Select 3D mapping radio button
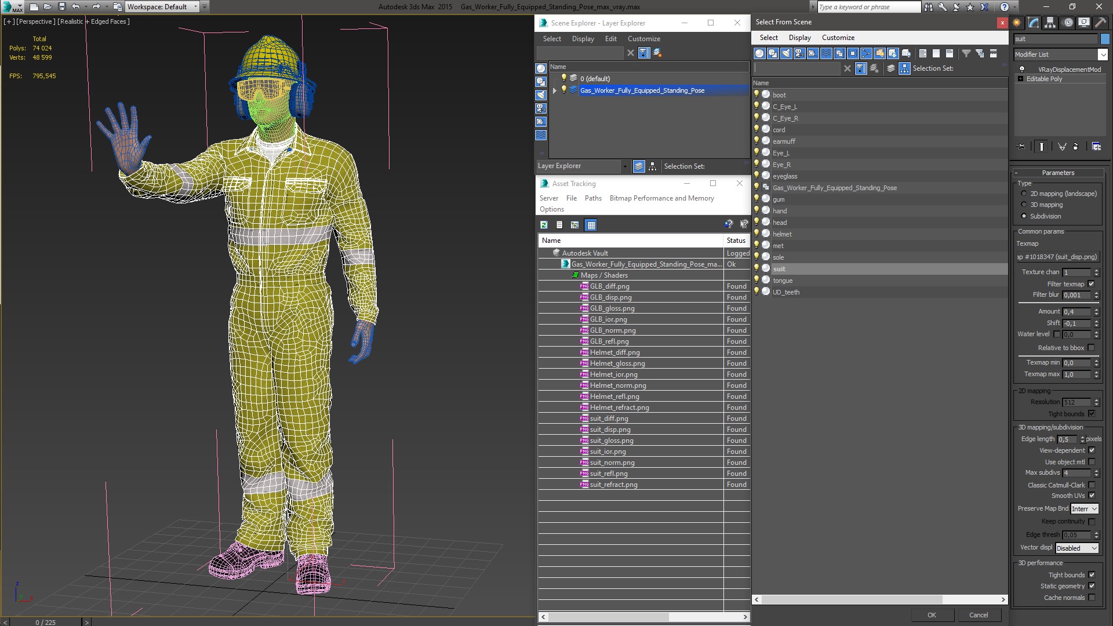 (1024, 205)
